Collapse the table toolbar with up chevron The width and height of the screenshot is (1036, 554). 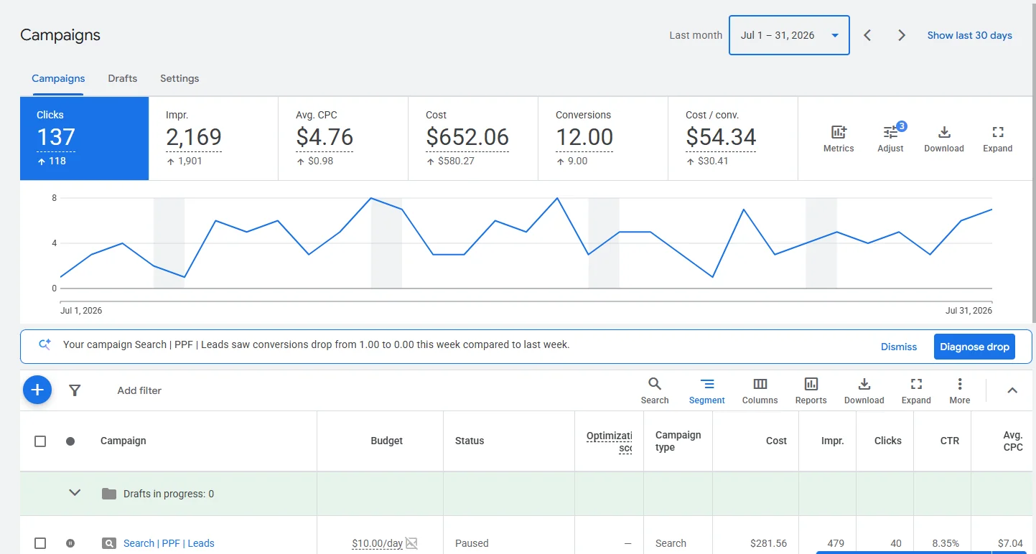pos(1012,390)
